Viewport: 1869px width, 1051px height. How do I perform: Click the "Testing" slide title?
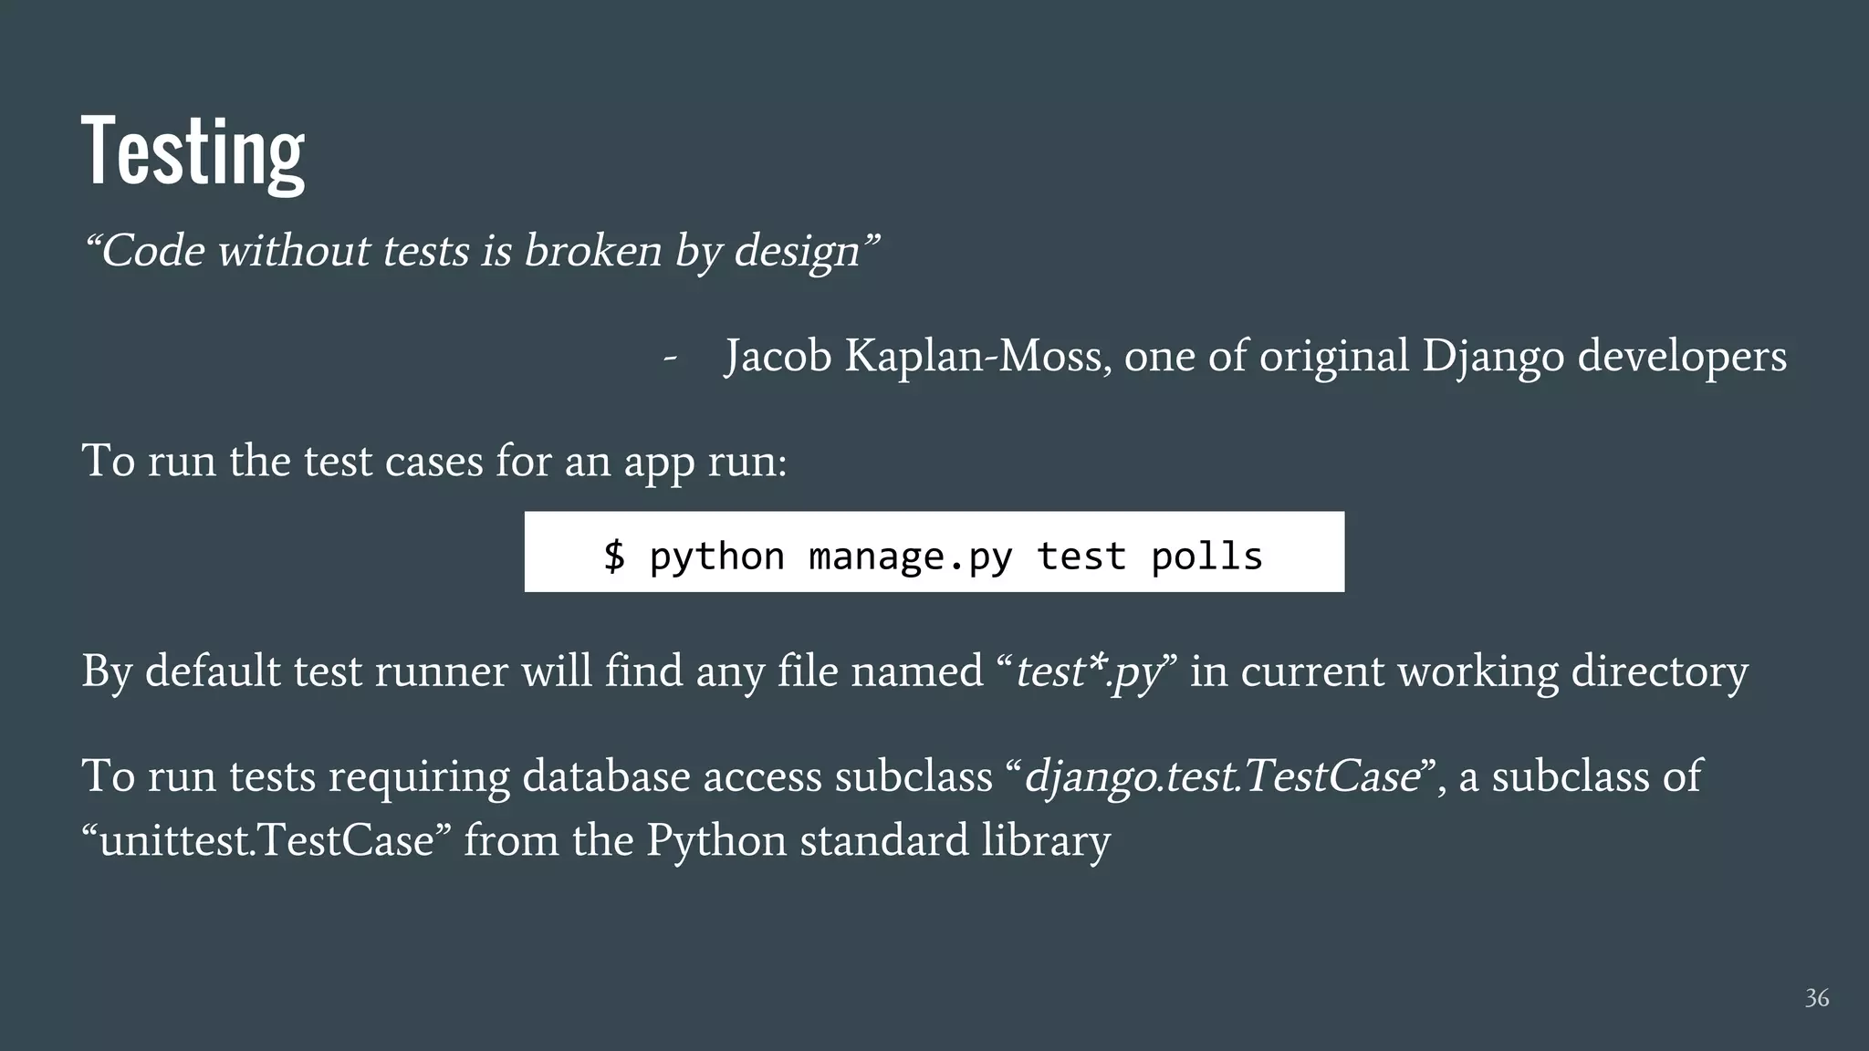[193, 151]
